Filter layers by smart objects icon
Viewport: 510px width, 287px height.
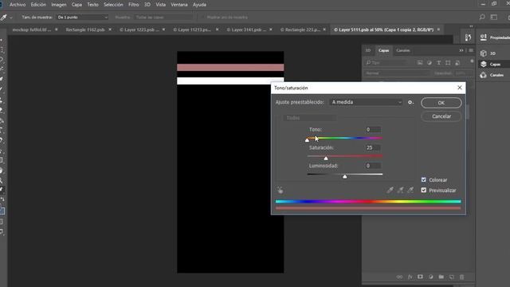click(457, 62)
